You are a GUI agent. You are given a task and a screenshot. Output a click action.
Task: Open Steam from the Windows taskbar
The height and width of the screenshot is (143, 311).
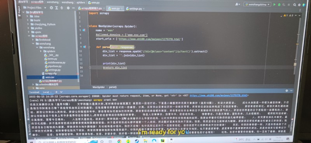tap(137, 141)
